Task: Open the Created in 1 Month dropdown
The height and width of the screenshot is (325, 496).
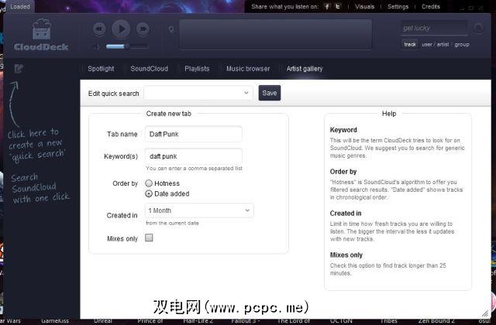Action: click(199, 210)
